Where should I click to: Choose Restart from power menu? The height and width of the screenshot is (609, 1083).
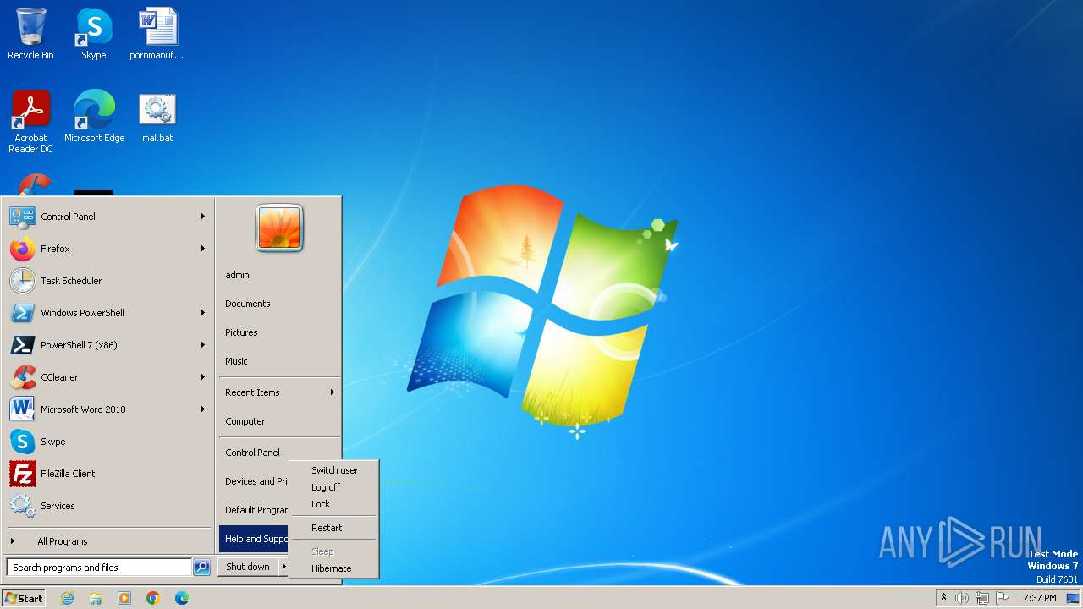click(x=334, y=528)
